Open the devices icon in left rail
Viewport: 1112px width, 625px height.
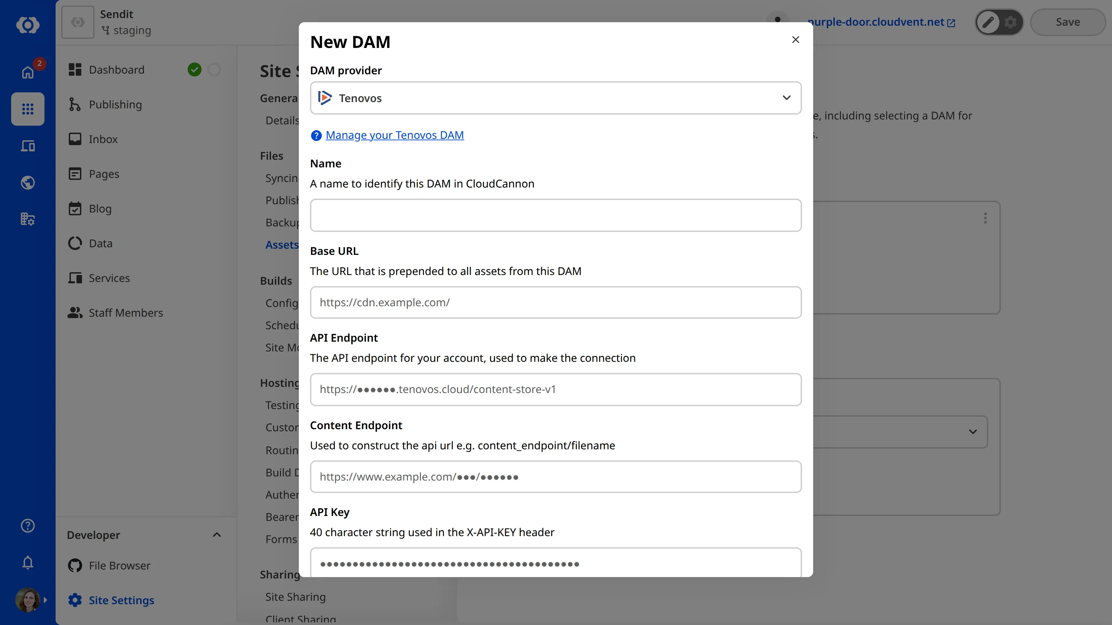(28, 146)
